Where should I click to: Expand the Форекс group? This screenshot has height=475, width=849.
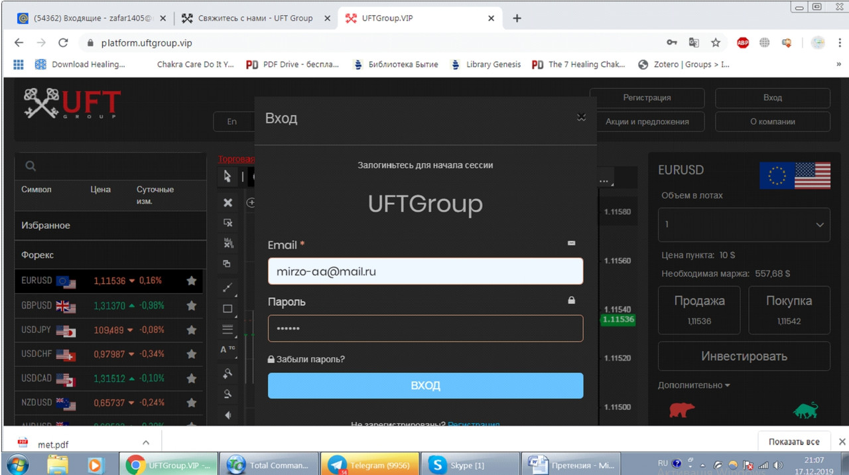click(110, 255)
